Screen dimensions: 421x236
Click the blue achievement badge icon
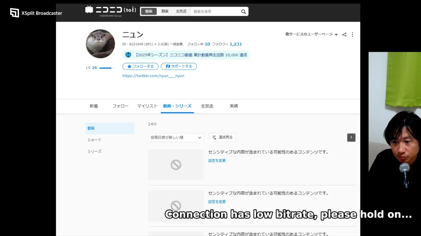tap(128, 55)
